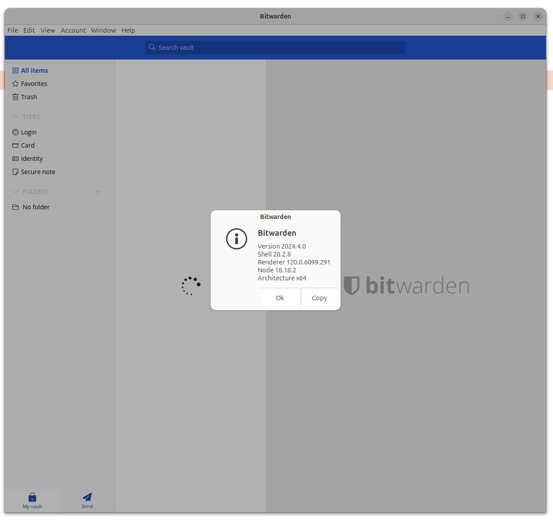Add a new folder with plus icon
553x524 pixels.
click(97, 191)
